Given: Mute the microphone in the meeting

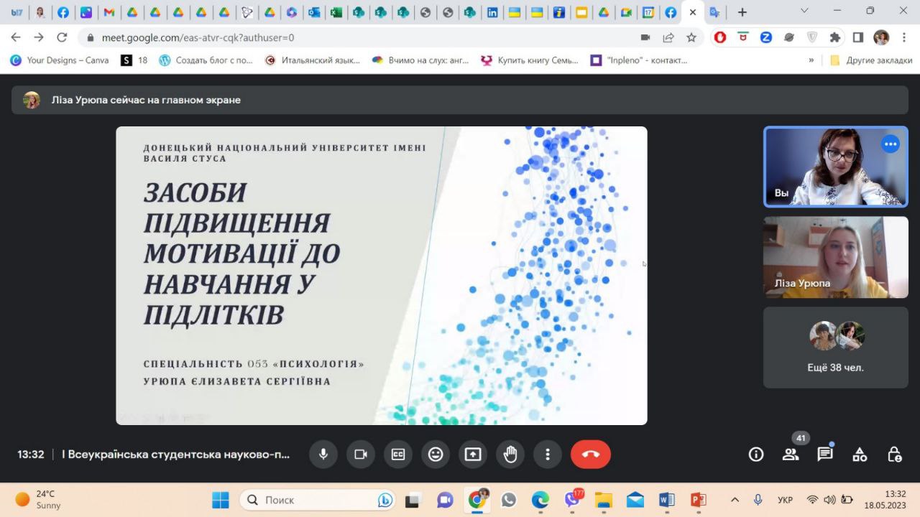Looking at the screenshot, I should [x=323, y=455].
